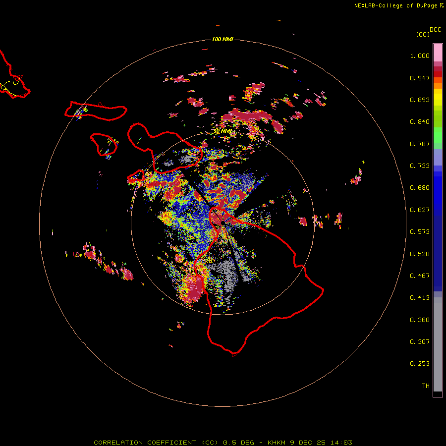Viewport: 446px width, 446px height.
Task: Click the 0.573 scale value
Action: tap(420, 232)
